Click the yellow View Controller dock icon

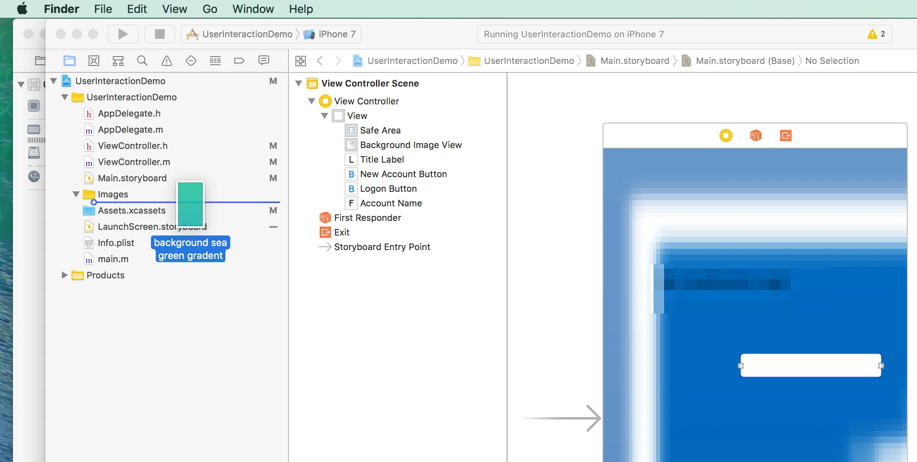(x=726, y=136)
